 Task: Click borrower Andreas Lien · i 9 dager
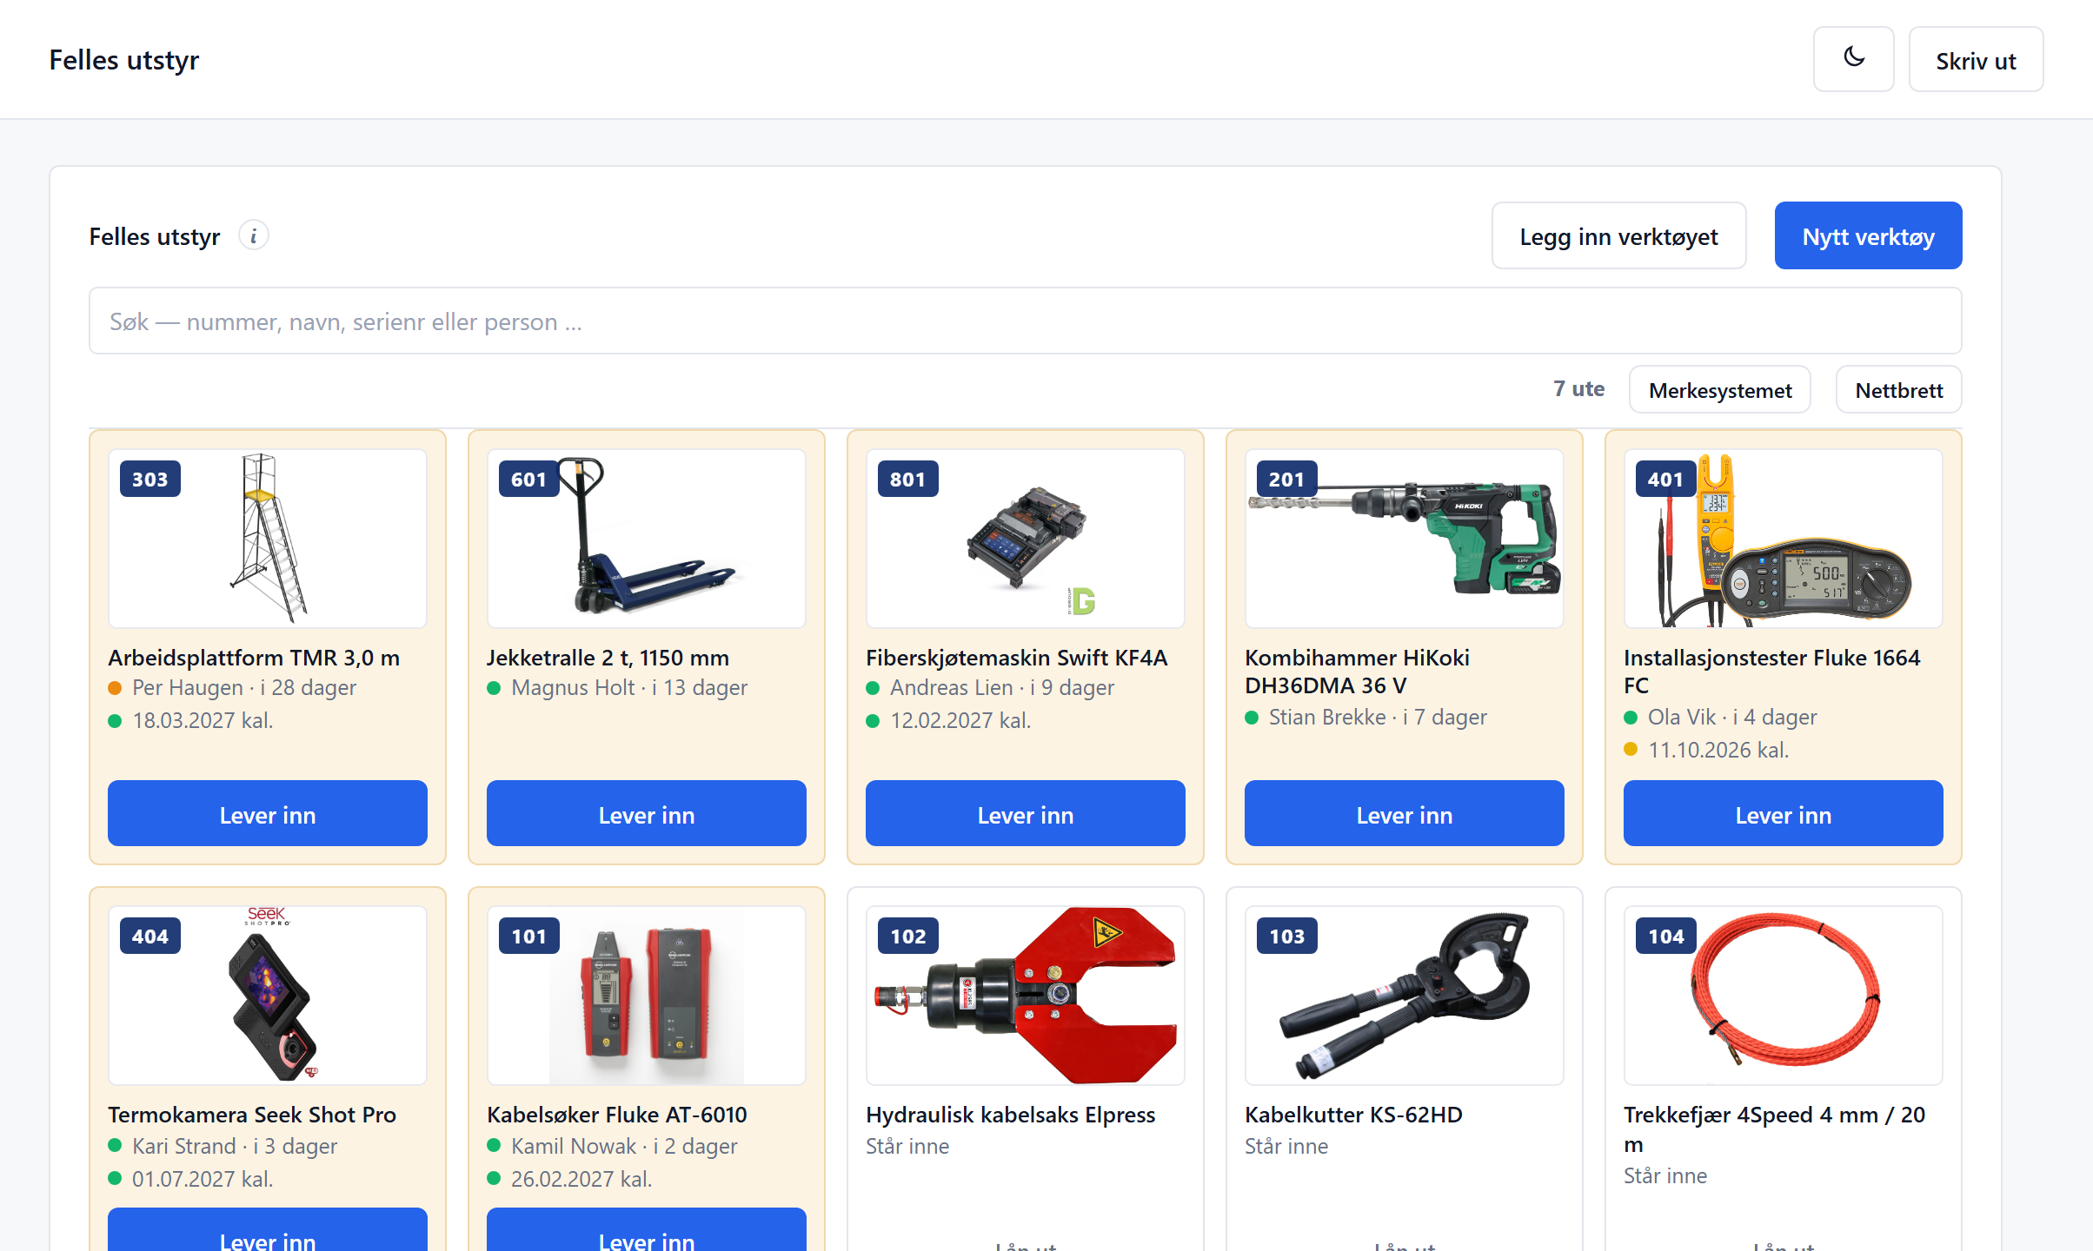1002,687
